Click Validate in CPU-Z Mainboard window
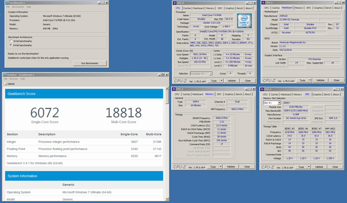 coord(320,80)
